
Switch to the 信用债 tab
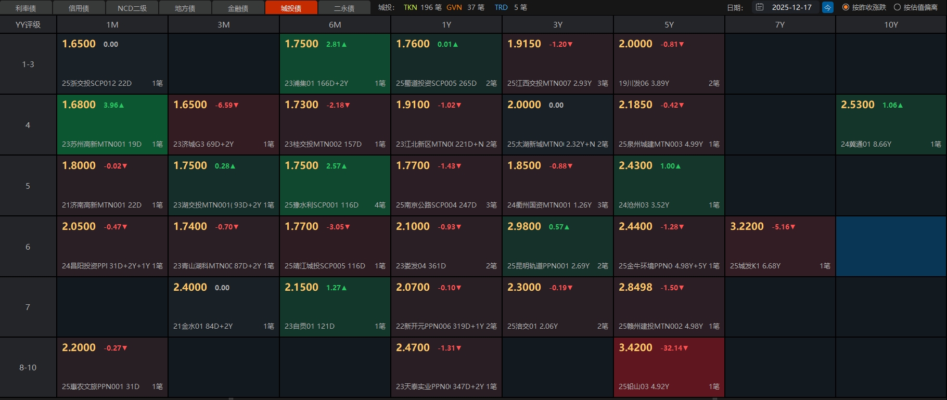tap(79, 8)
